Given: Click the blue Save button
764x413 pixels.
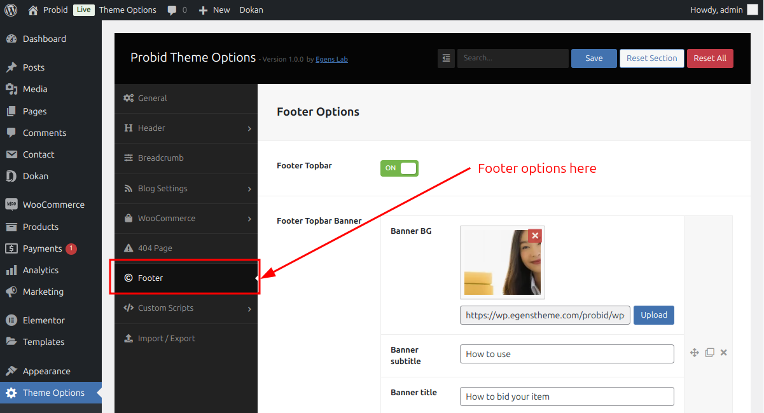Looking at the screenshot, I should [594, 58].
